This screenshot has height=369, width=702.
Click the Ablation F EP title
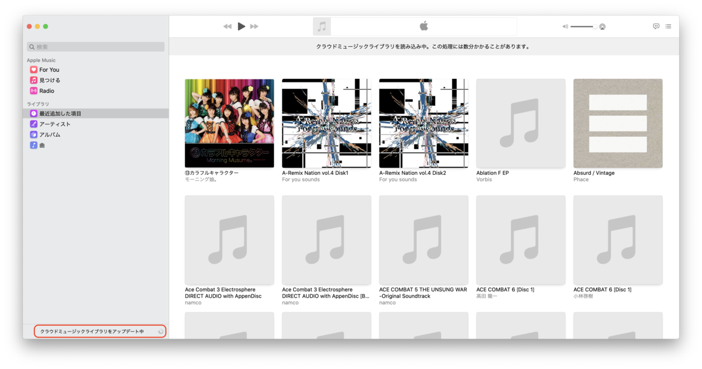pyautogui.click(x=494, y=173)
